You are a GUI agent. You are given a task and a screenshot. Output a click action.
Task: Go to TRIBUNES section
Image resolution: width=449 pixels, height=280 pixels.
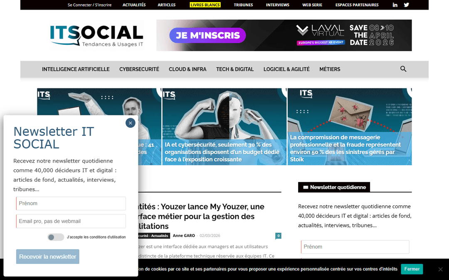coord(243,5)
